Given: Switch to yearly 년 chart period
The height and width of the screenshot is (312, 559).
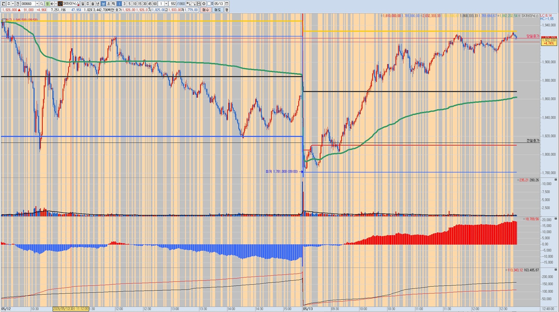Looking at the screenshot, I should click(x=98, y=4).
